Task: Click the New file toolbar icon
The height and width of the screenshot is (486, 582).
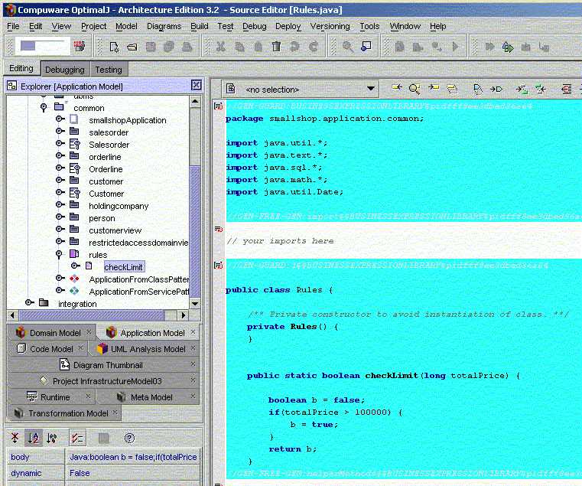Action: coord(114,47)
